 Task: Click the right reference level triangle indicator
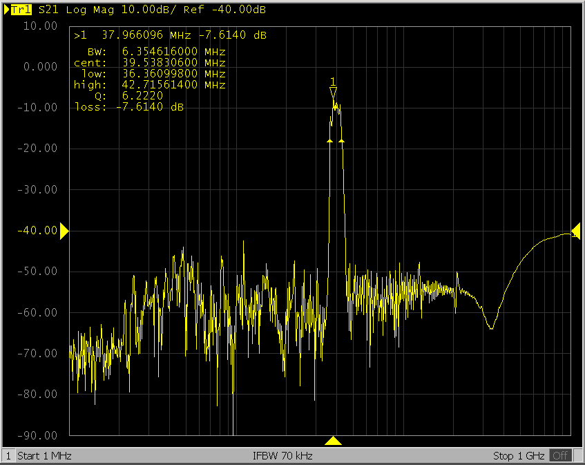[x=575, y=231]
